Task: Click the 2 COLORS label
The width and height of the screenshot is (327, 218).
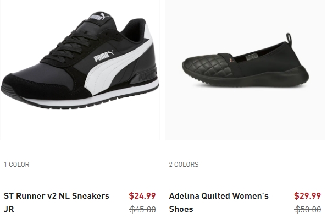Action: 184,165
